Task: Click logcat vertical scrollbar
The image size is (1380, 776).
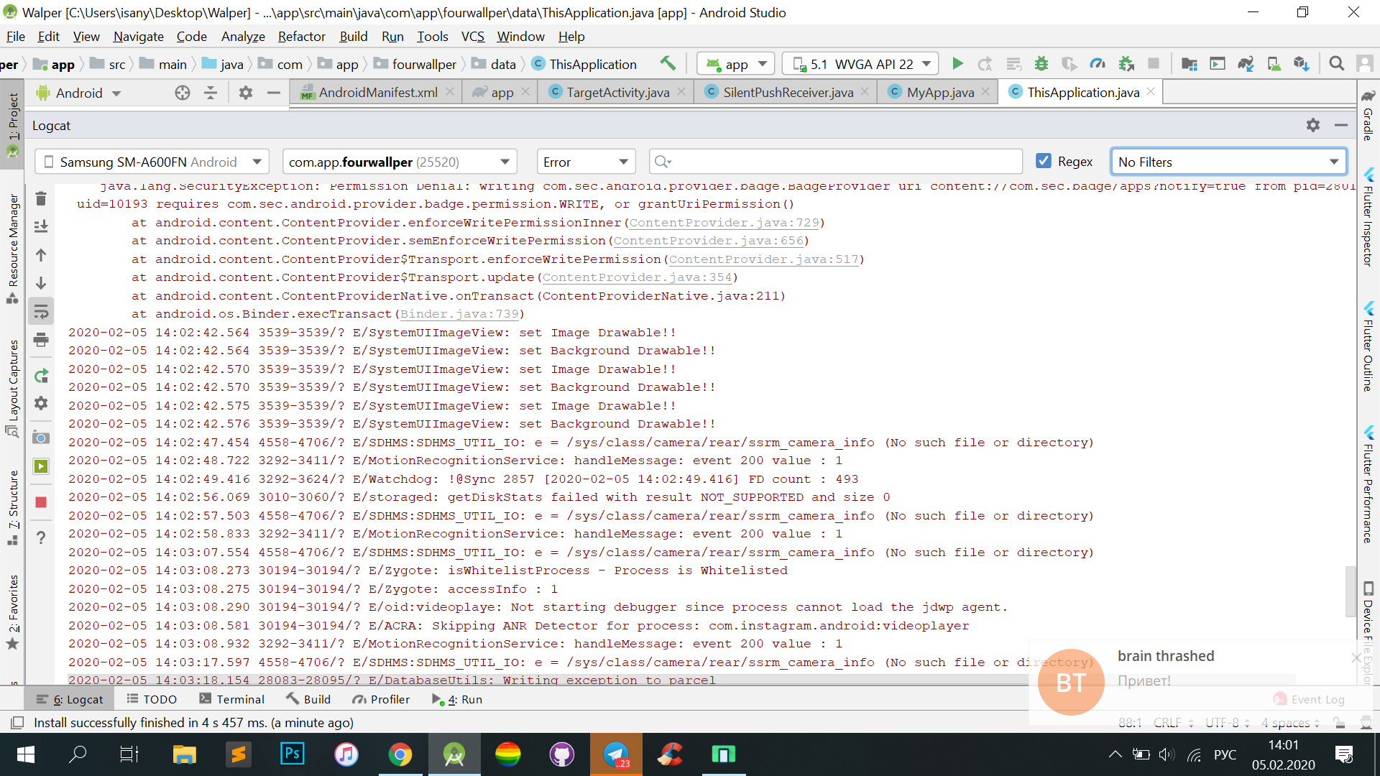Action: (1351, 591)
